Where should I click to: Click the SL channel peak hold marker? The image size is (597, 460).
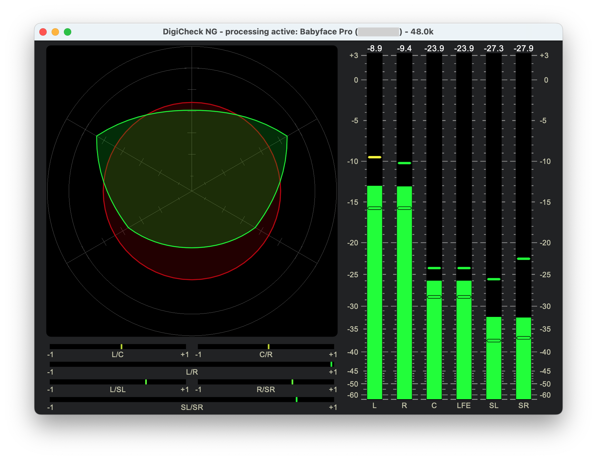click(x=494, y=279)
